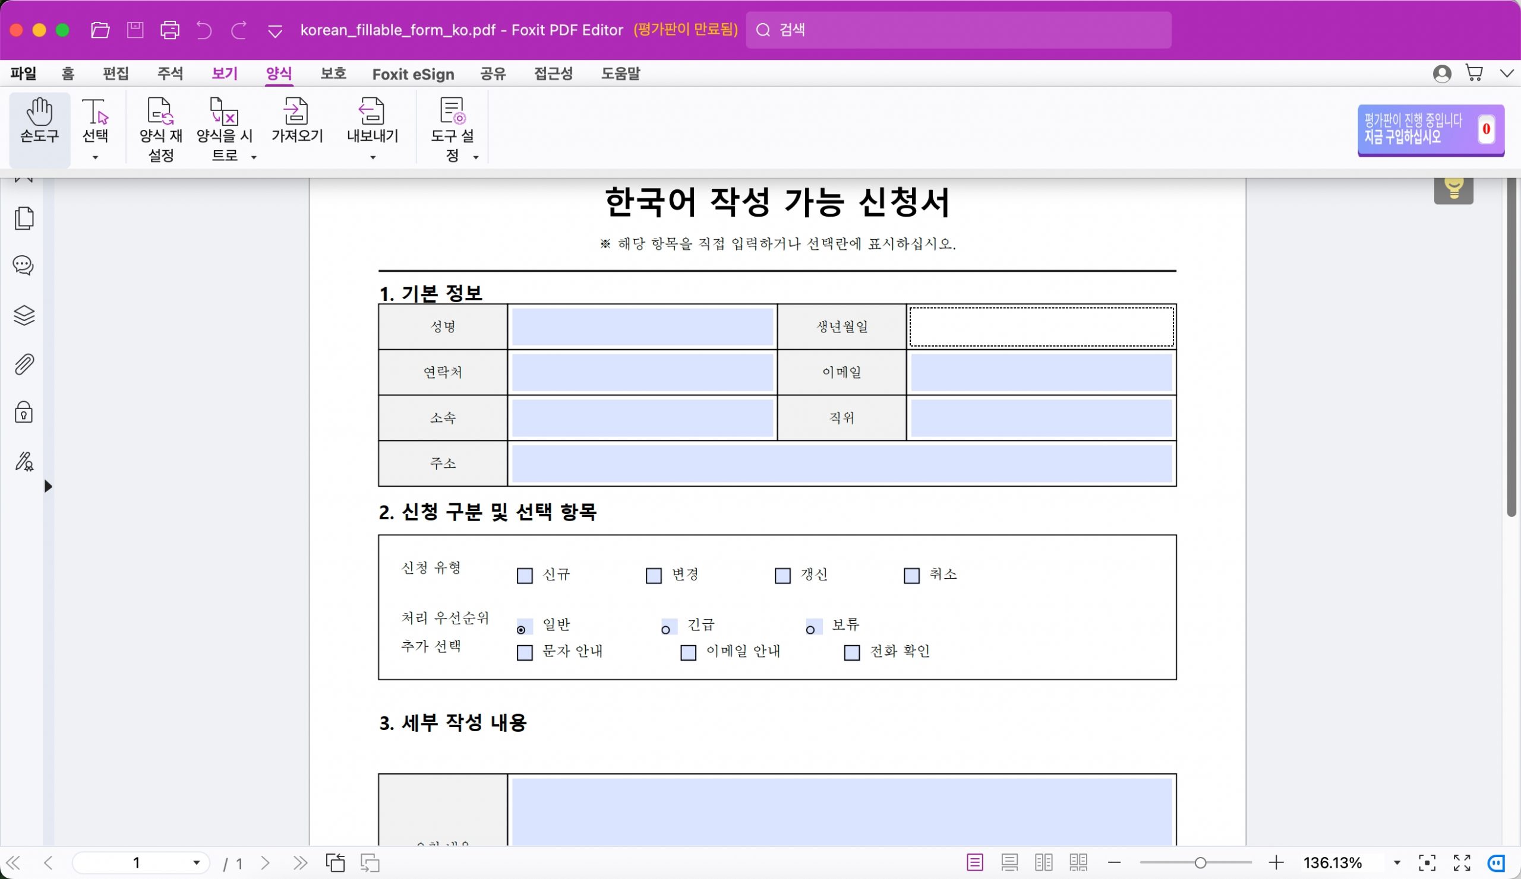Click the Open file folder icon

tap(100, 30)
